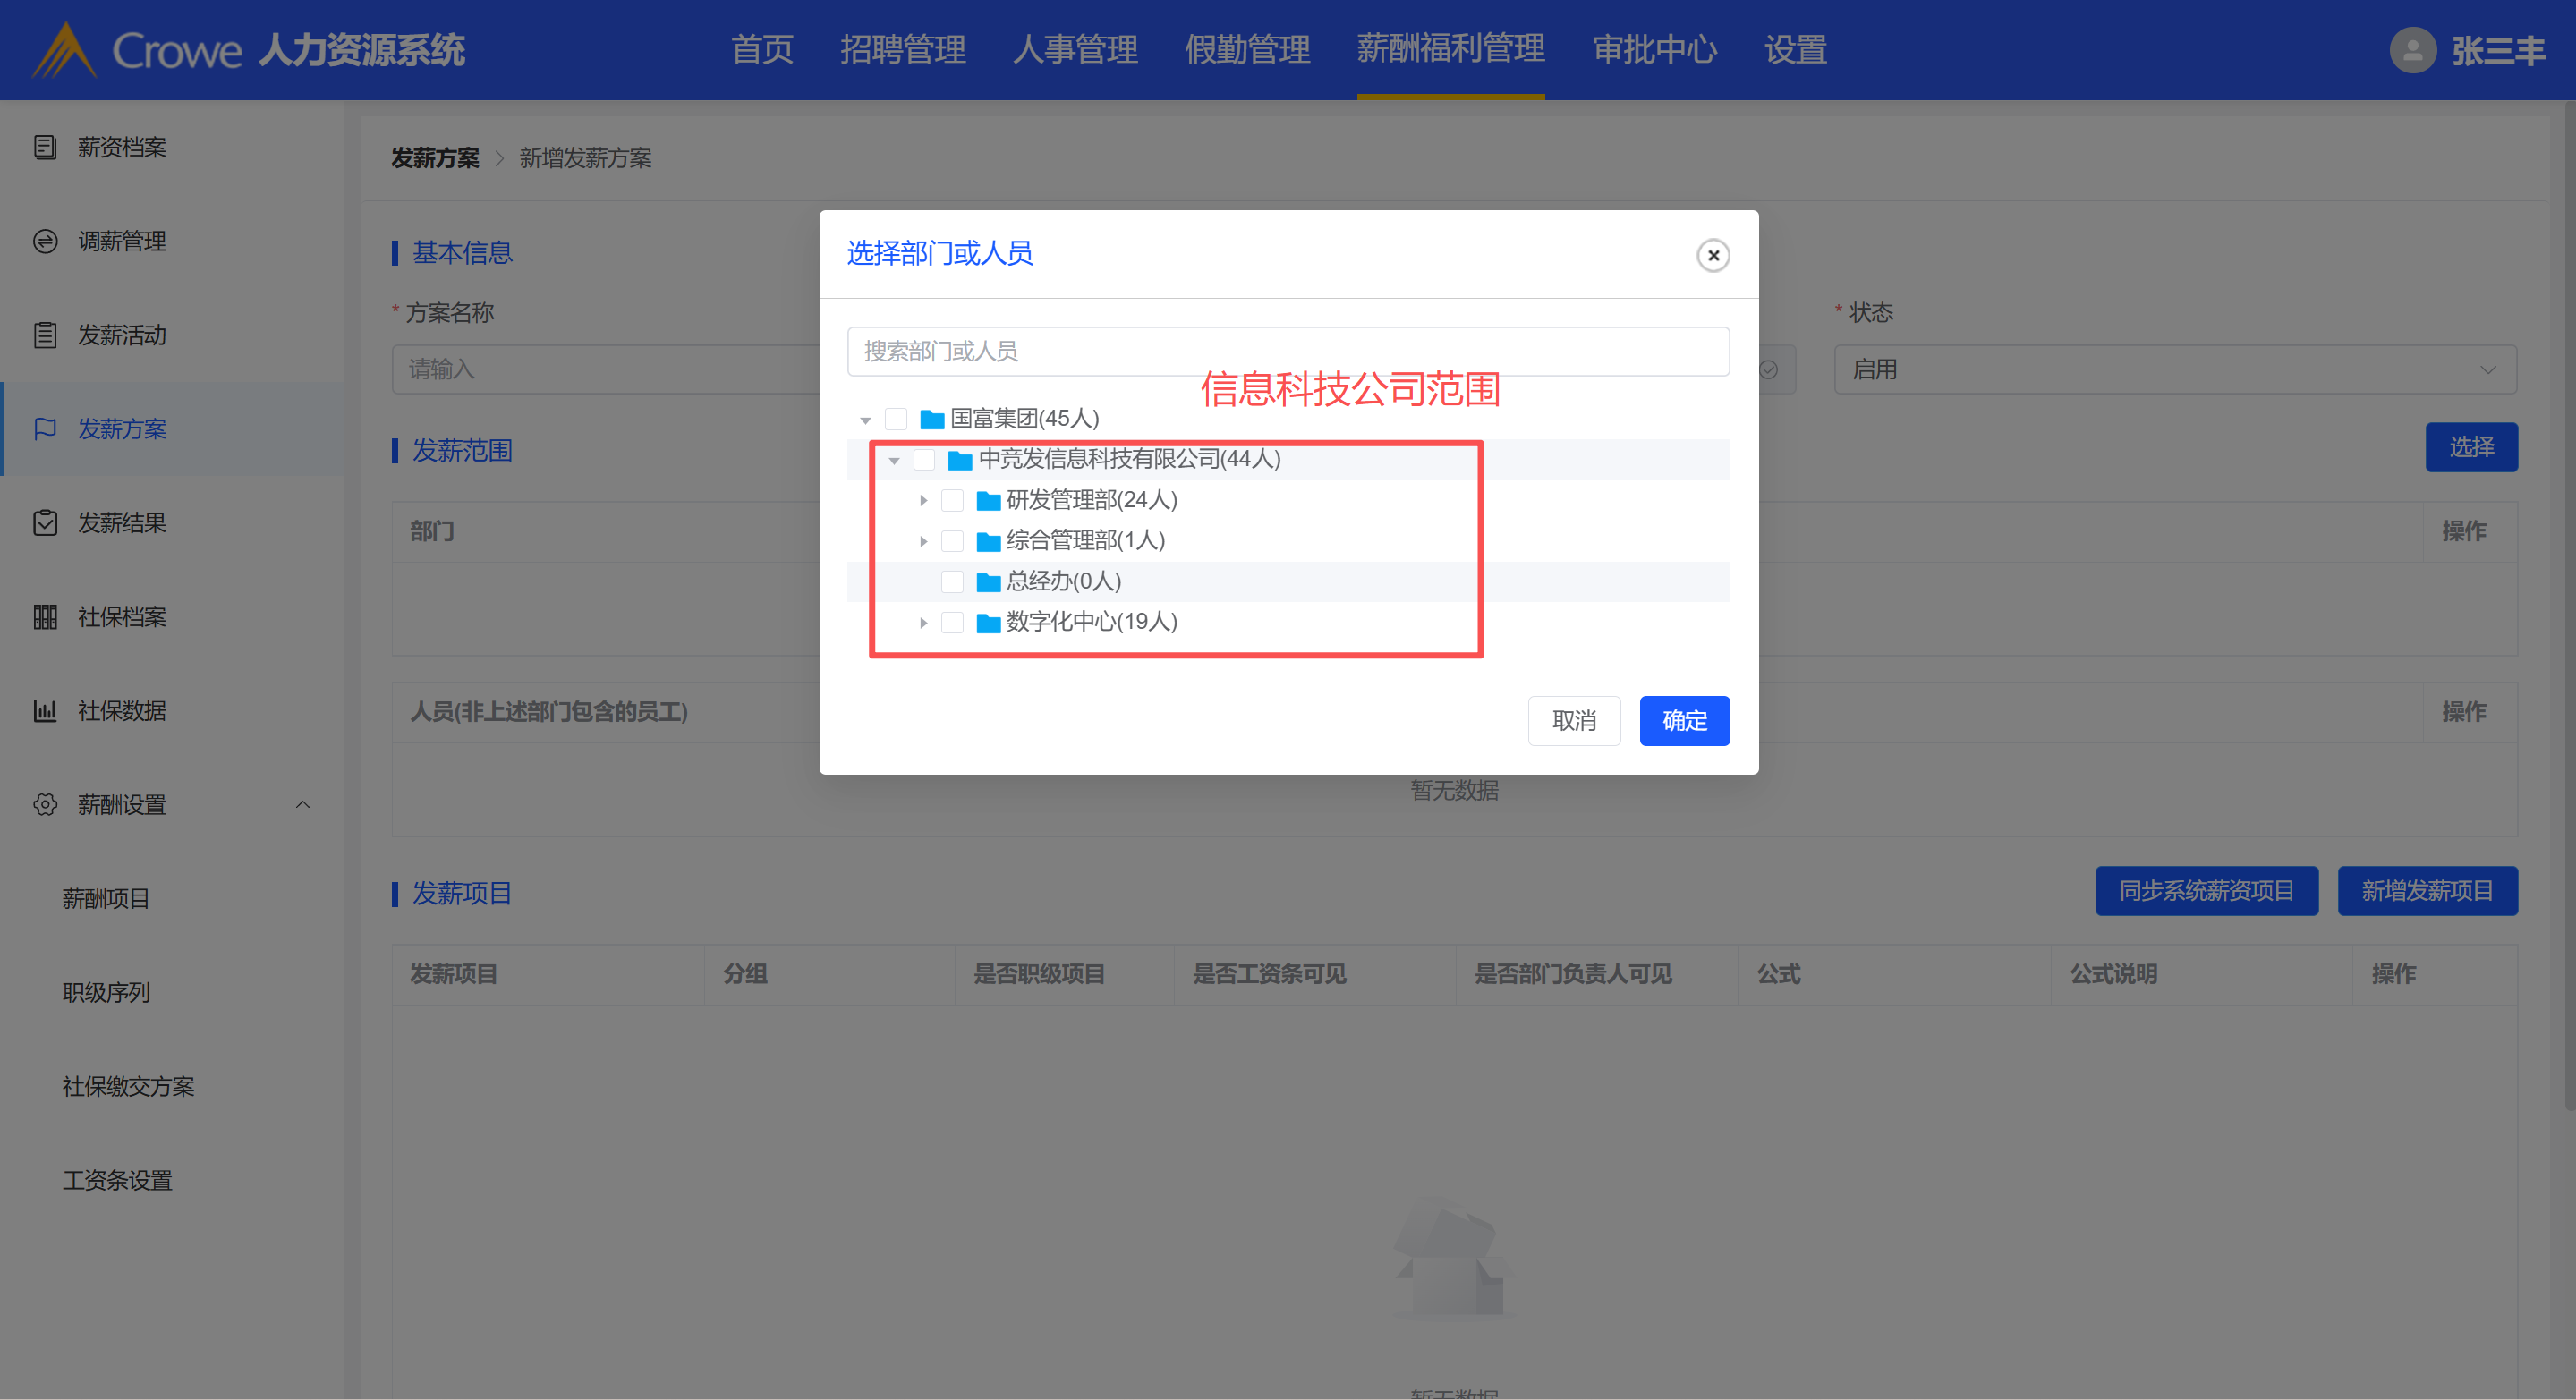Click the 薪资档案 sidebar icon
The image size is (2576, 1400).
click(x=45, y=147)
